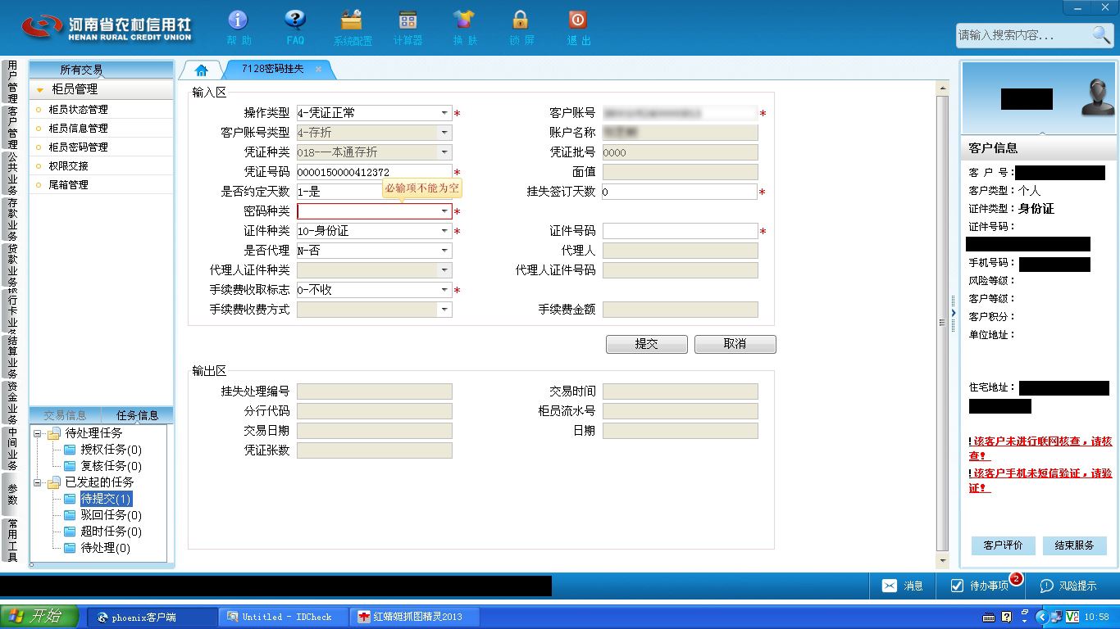Click the 结束服务 button

pyautogui.click(x=1075, y=545)
